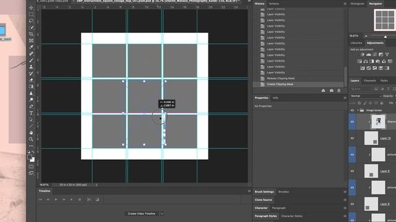Image resolution: width=396 pixels, height=222 pixels.
Task: Open Brush Settings panel options menu
Action: (345, 192)
